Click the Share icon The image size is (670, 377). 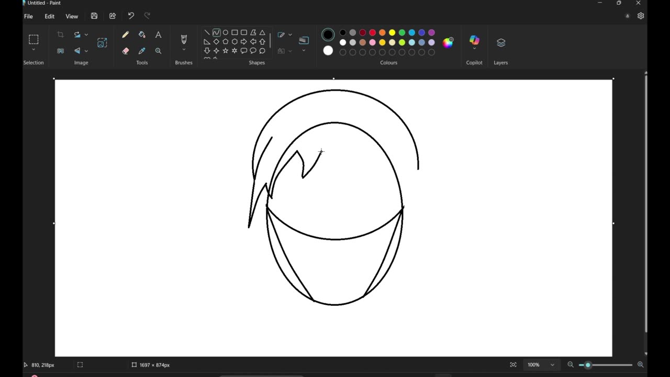[x=113, y=16]
